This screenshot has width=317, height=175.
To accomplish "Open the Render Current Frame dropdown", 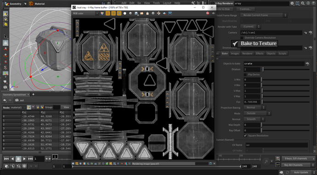I will [264, 15].
